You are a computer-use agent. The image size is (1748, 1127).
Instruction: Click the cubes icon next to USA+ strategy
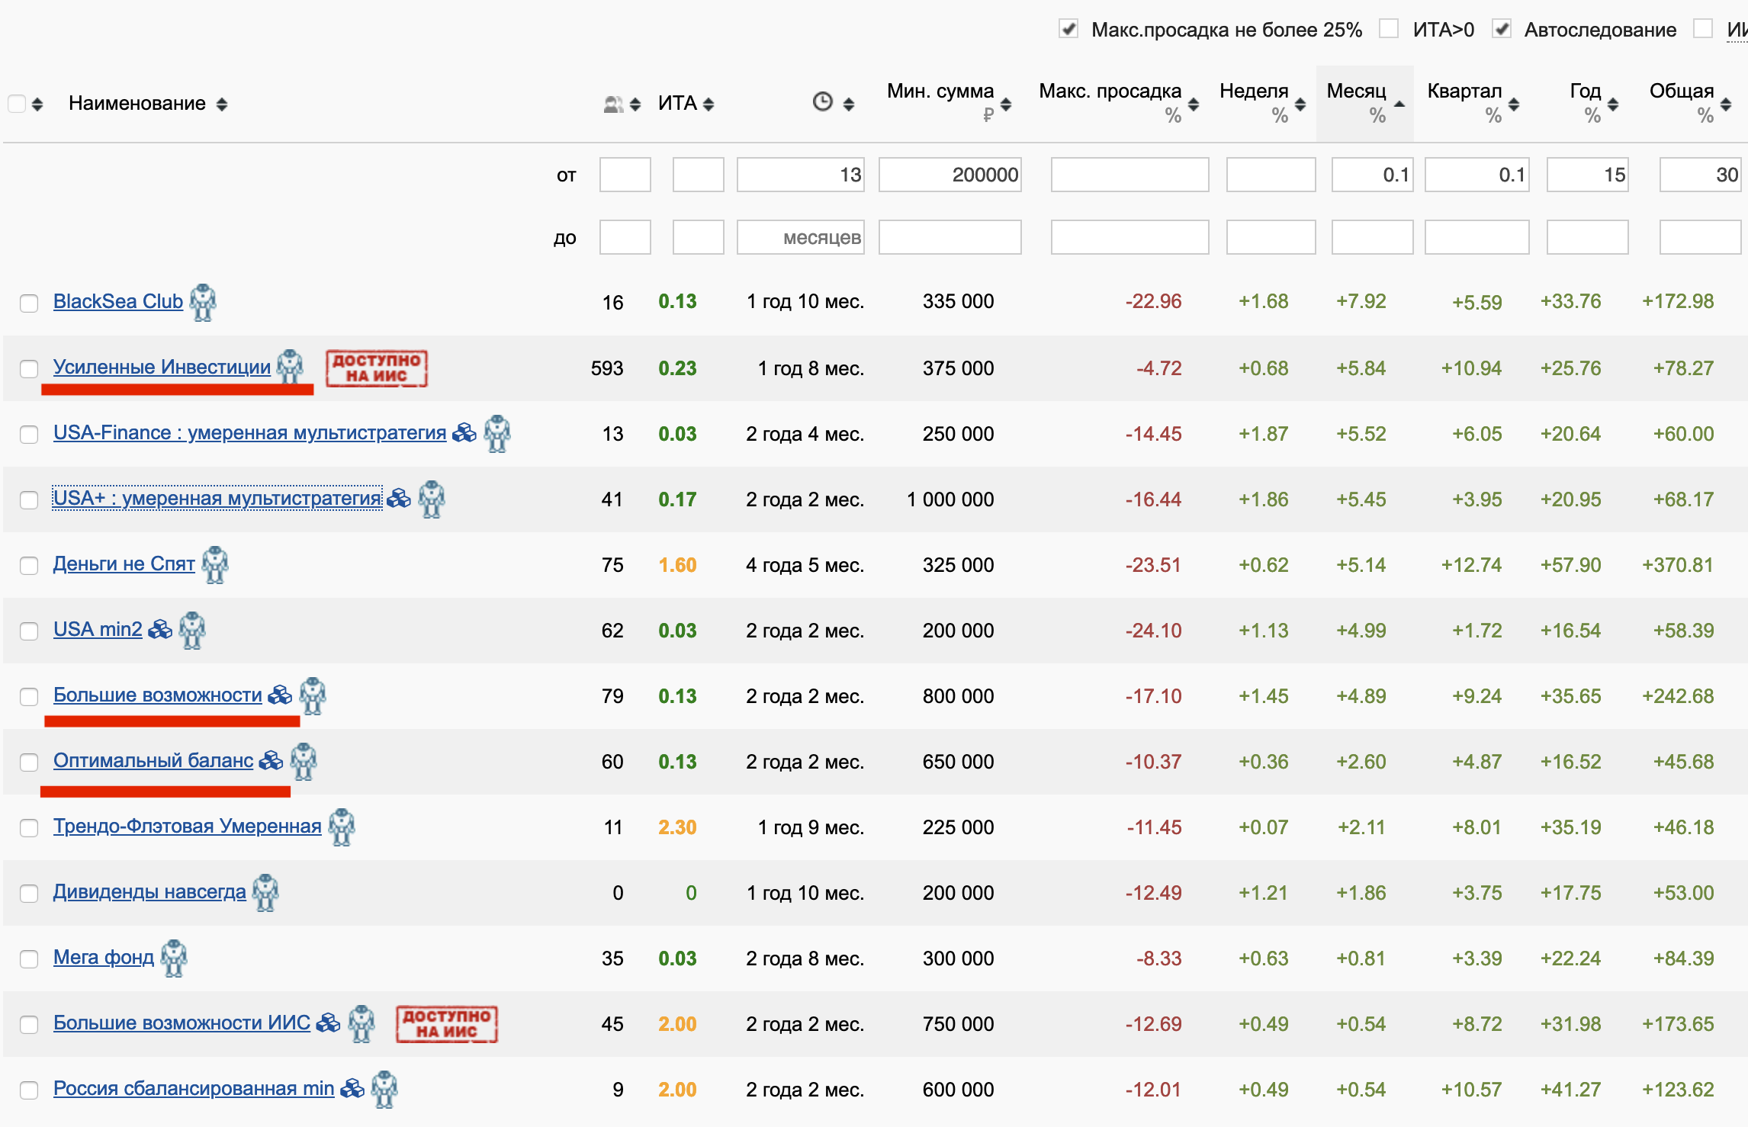point(399,499)
